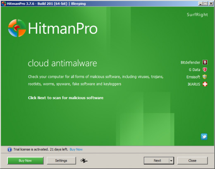
Task: Click the Twitter bird icon
Action: click(204, 137)
